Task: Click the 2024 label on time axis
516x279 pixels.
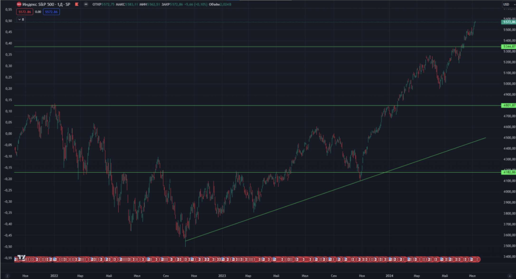Action: coord(389,276)
